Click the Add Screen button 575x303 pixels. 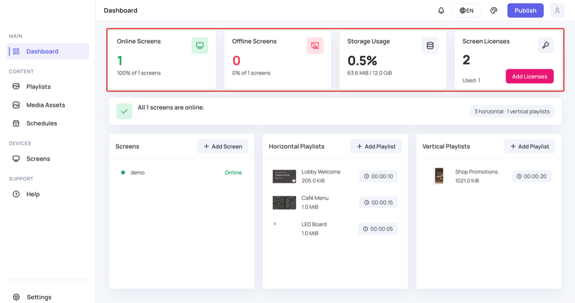tap(223, 146)
